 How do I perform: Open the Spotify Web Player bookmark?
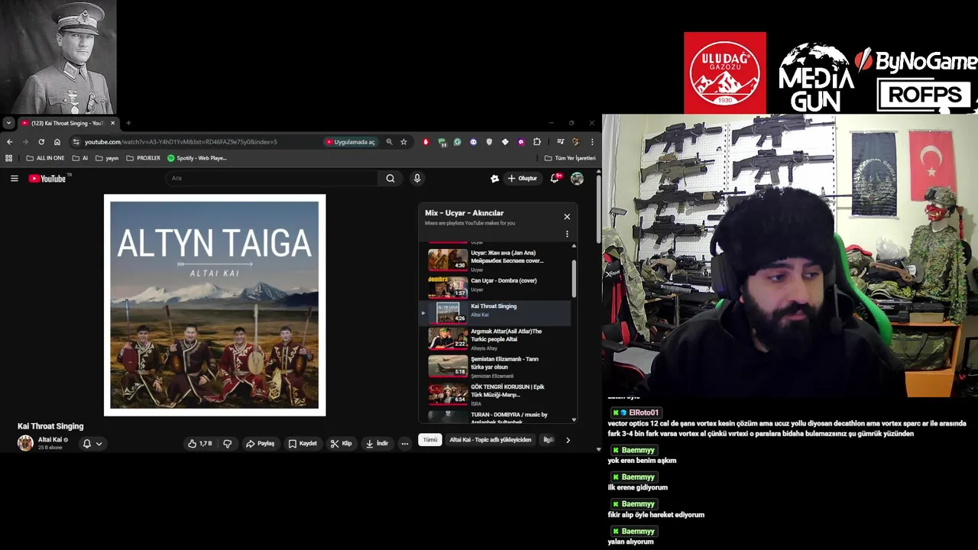coord(197,158)
